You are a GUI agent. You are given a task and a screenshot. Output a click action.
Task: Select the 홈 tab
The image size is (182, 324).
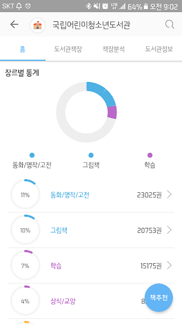(23, 50)
